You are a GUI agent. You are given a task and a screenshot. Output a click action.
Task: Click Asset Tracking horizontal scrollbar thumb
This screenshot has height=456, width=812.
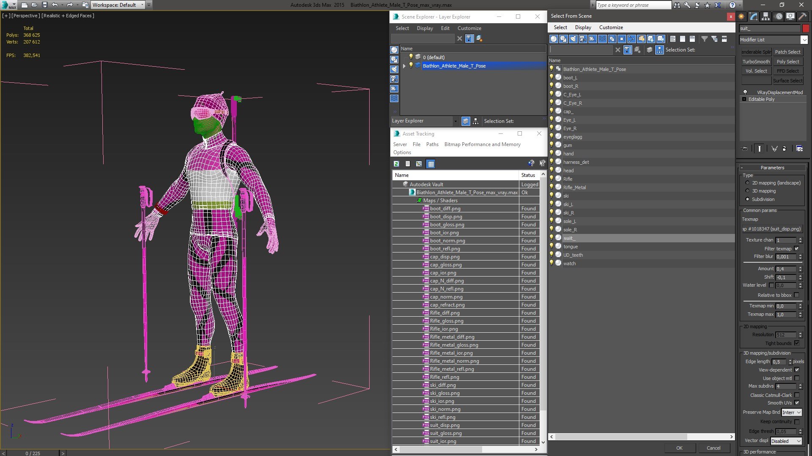pos(441,449)
